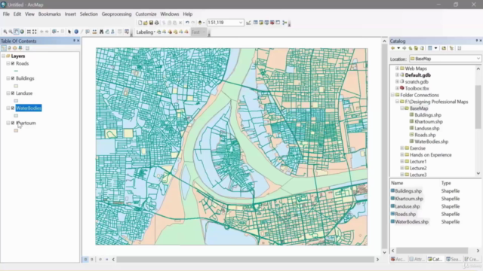Print the current map
This screenshot has height=271, width=483.
(x=157, y=23)
